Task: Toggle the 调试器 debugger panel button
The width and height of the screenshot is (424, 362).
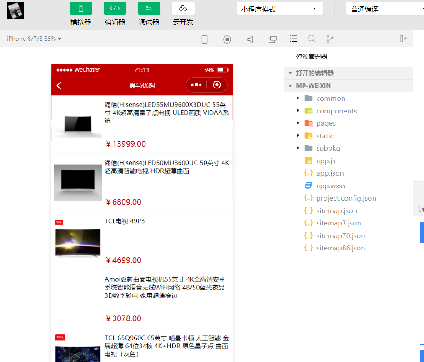Action: (x=149, y=8)
